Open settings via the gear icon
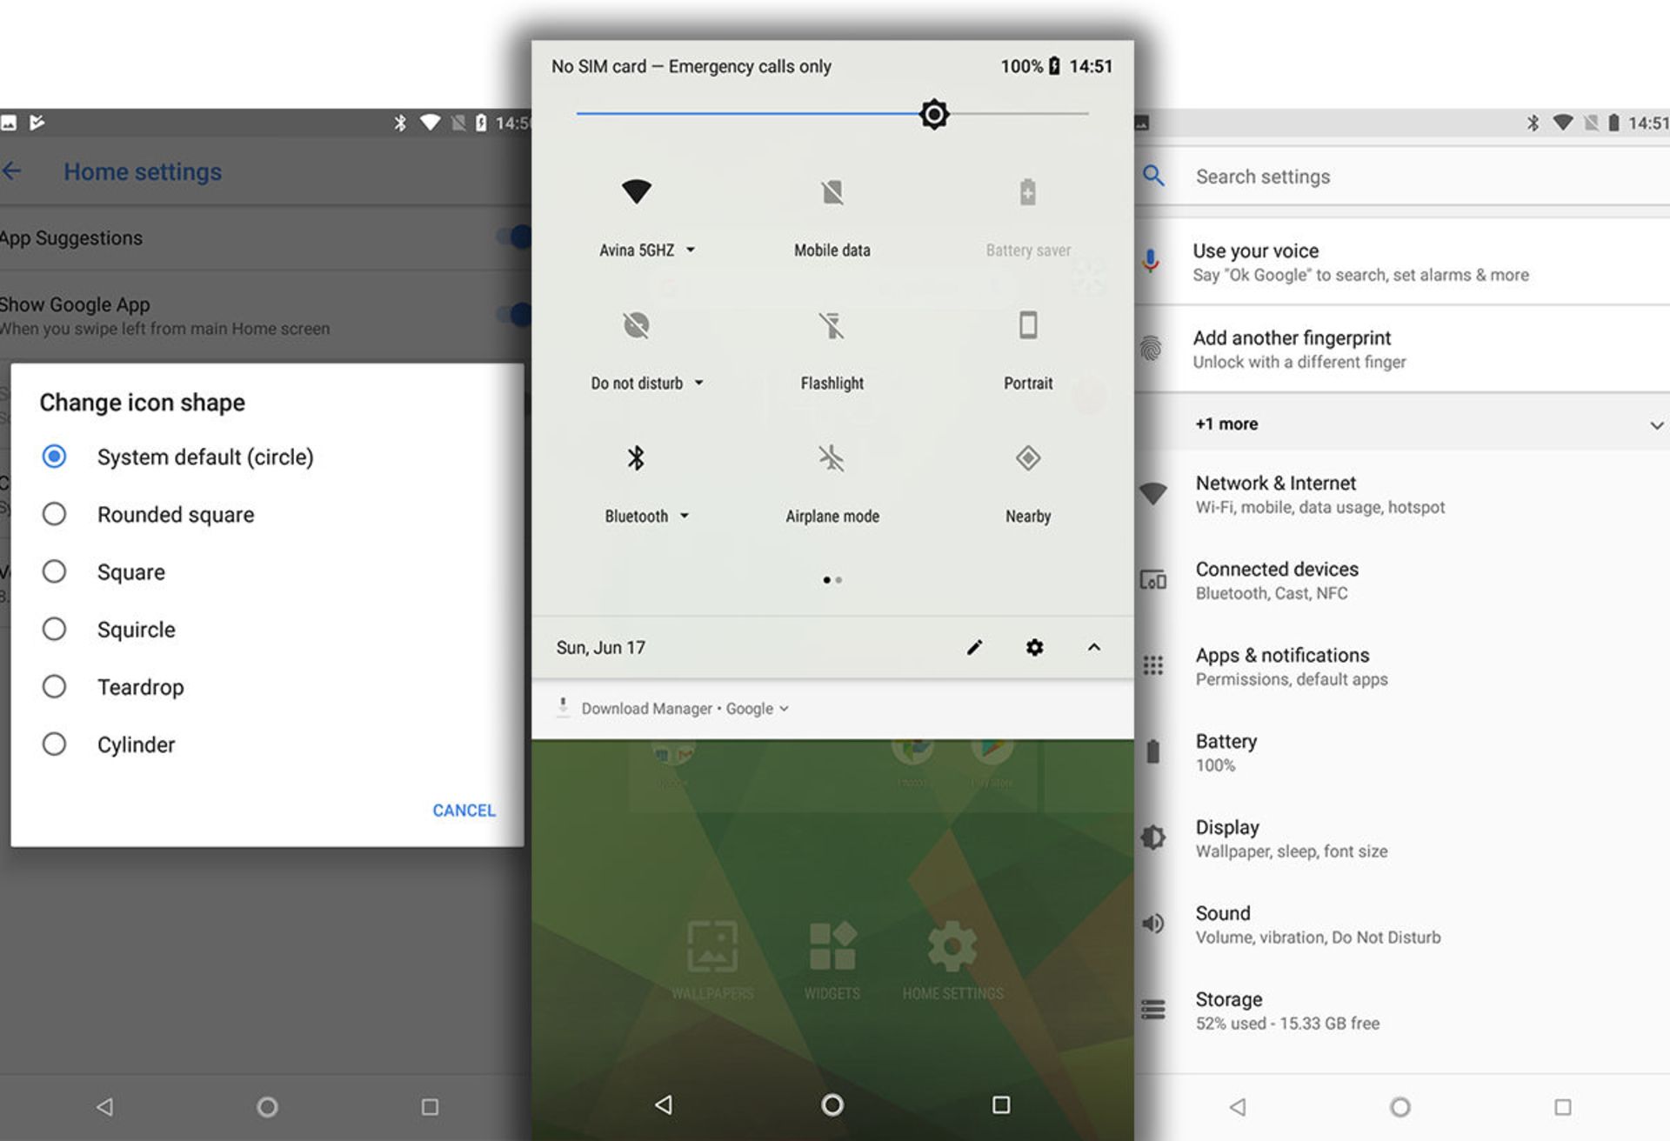Image resolution: width=1670 pixels, height=1141 pixels. [1034, 648]
